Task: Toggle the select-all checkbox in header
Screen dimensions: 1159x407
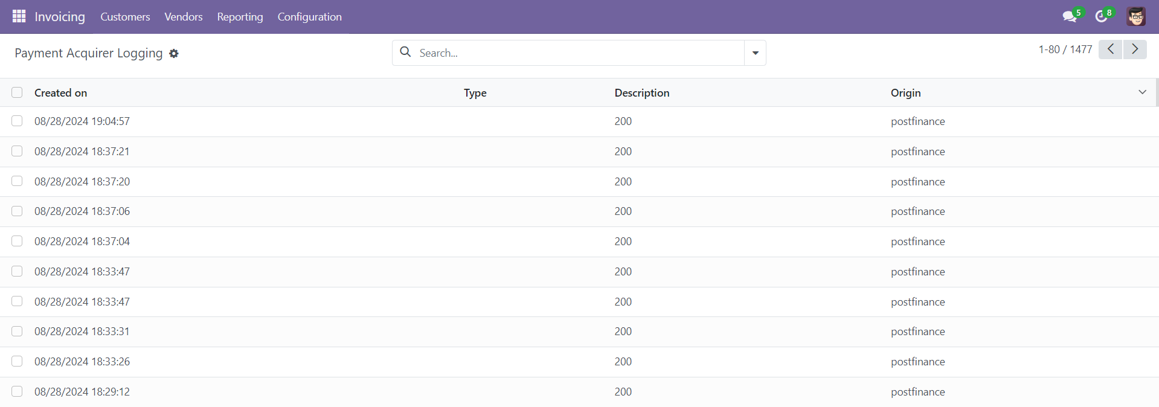Action: tap(17, 92)
